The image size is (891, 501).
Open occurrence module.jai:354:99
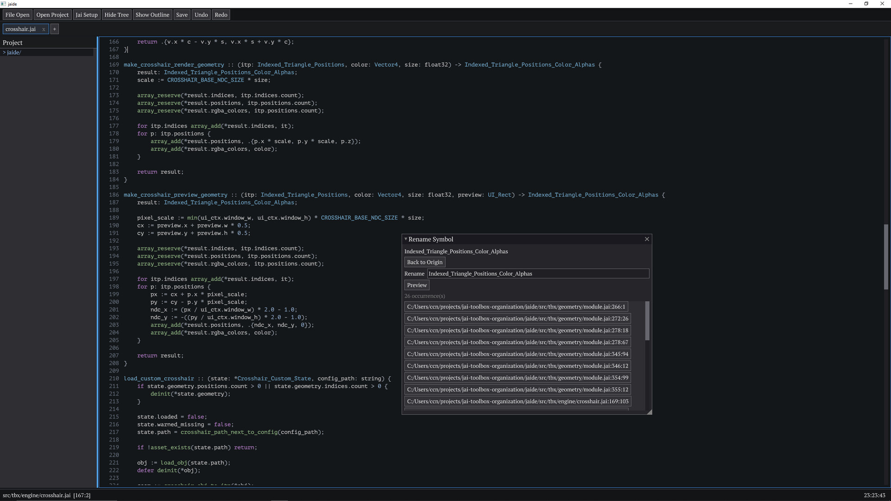coord(517,378)
